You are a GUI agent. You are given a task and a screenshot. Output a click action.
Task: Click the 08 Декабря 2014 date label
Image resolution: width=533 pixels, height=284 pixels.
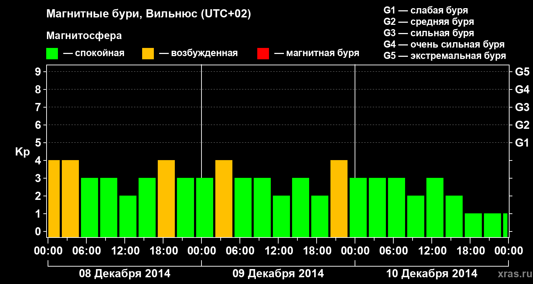pyautogui.click(x=124, y=274)
